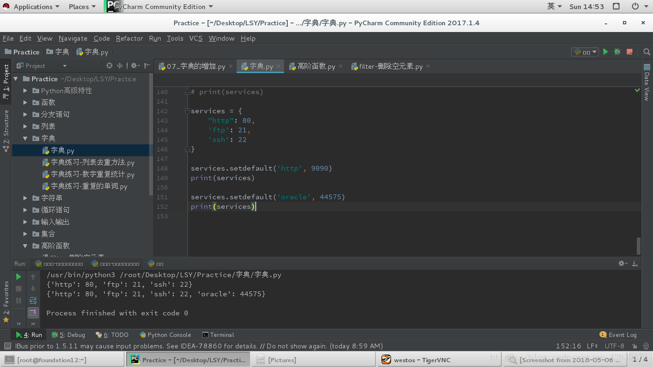Click the editor vertical scrollbar thumb
Screen dimensions: 653x367
pyautogui.click(x=639, y=246)
